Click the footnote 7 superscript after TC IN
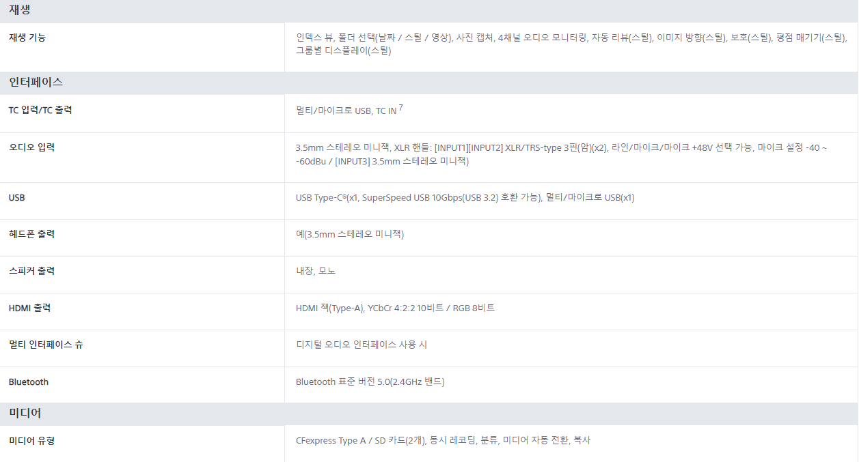 401,108
